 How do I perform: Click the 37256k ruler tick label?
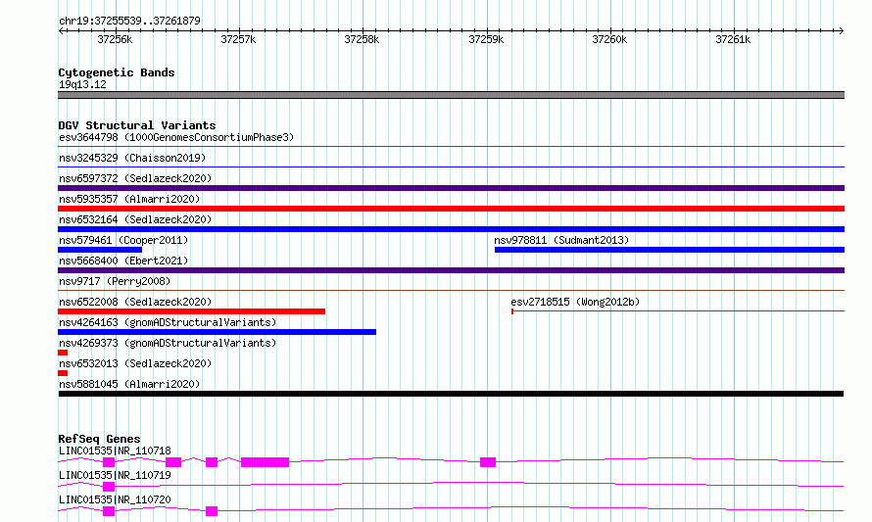click(x=115, y=39)
